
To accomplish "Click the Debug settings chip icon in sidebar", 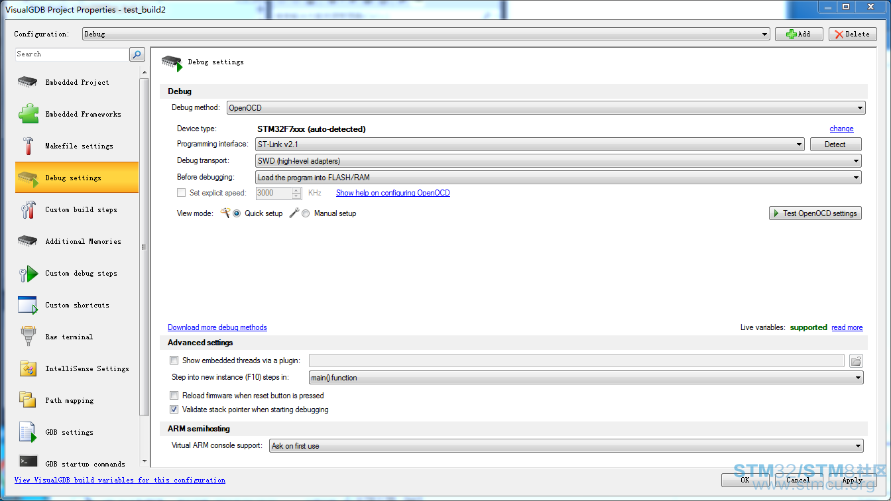I will [28, 178].
